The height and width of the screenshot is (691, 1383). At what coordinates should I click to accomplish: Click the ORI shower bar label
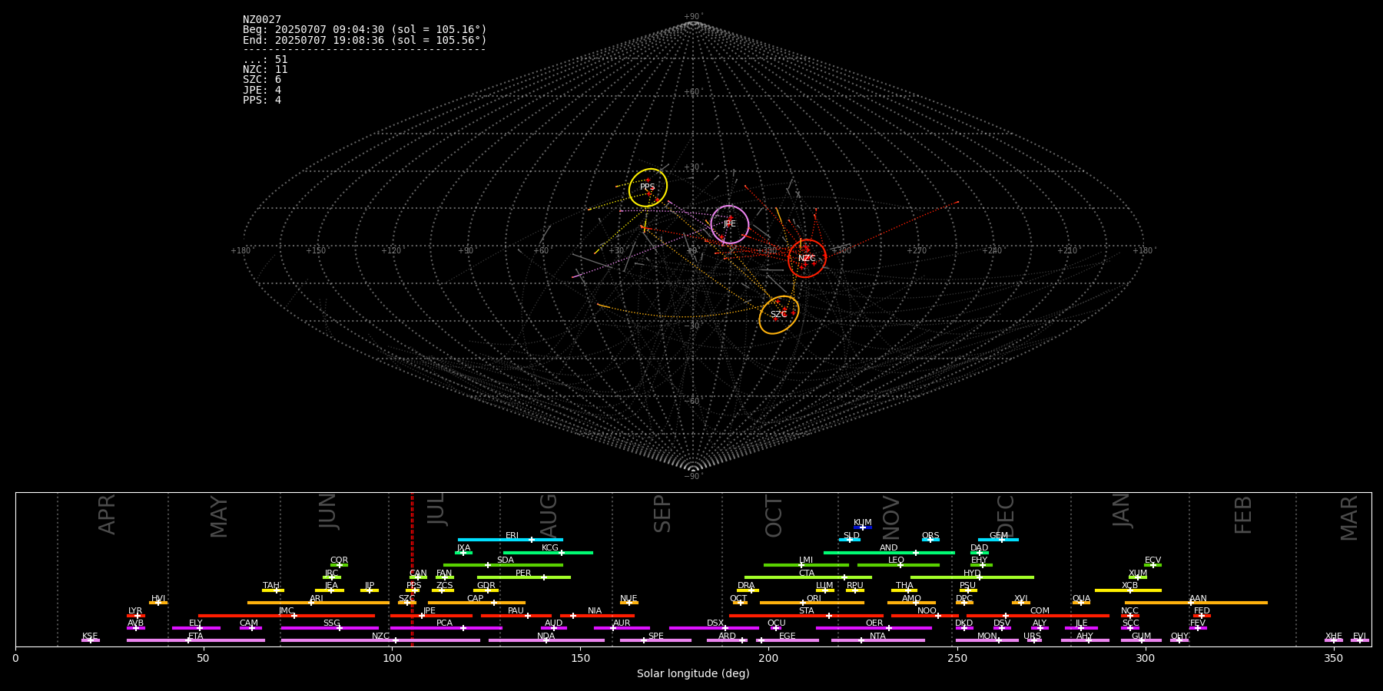(x=814, y=598)
